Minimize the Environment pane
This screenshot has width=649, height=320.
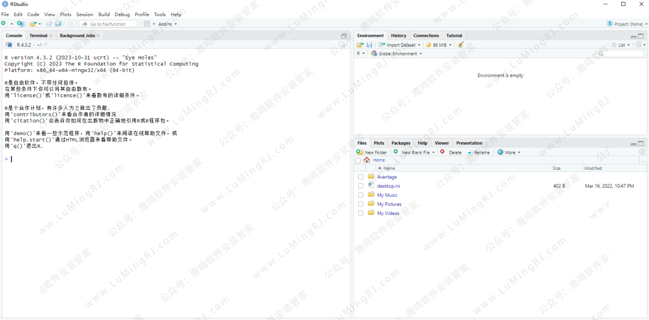pos(633,37)
